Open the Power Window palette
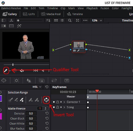133x131 pixels. [4, 81]
